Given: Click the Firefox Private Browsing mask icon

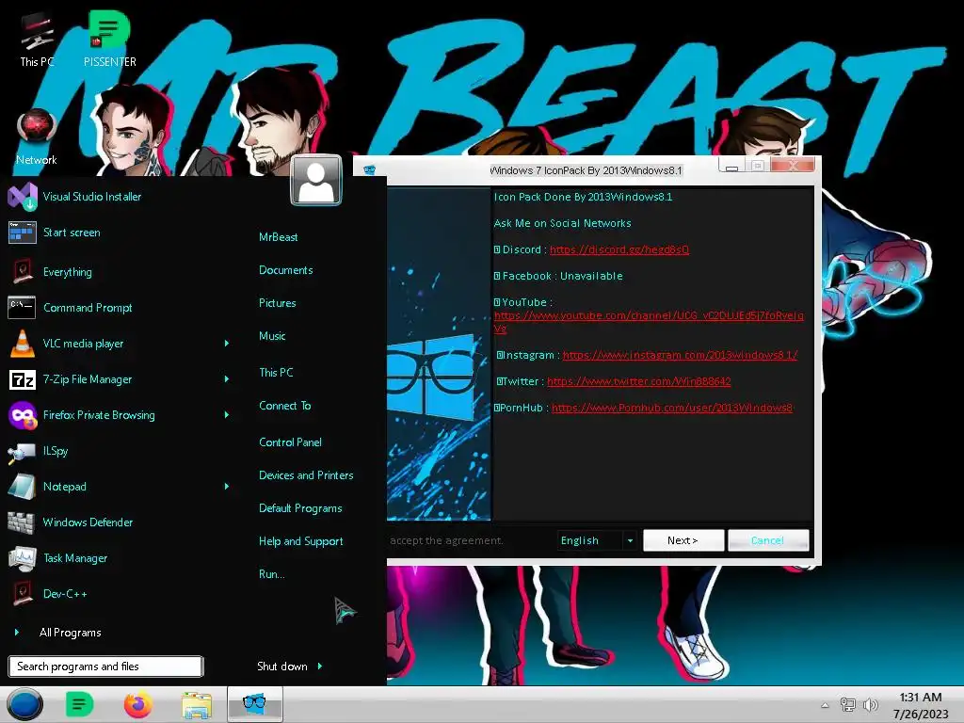Looking at the screenshot, I should (23, 415).
